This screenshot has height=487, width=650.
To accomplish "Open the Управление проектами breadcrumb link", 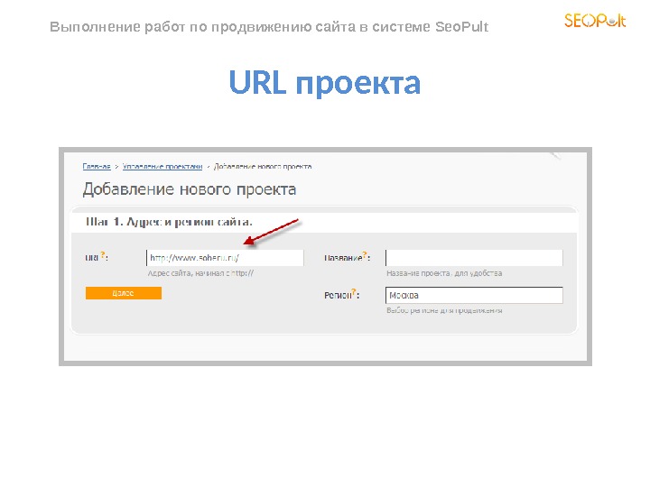I will (x=162, y=167).
